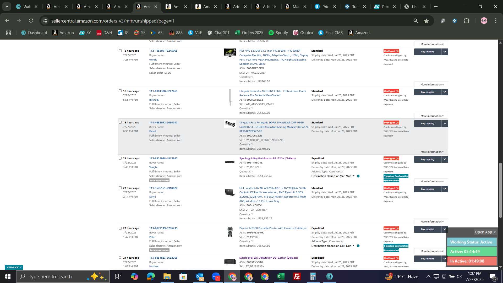The width and height of the screenshot is (503, 283).
Task: Expand Buy shipping dropdown for Kingston Fury order
Action: (445, 124)
